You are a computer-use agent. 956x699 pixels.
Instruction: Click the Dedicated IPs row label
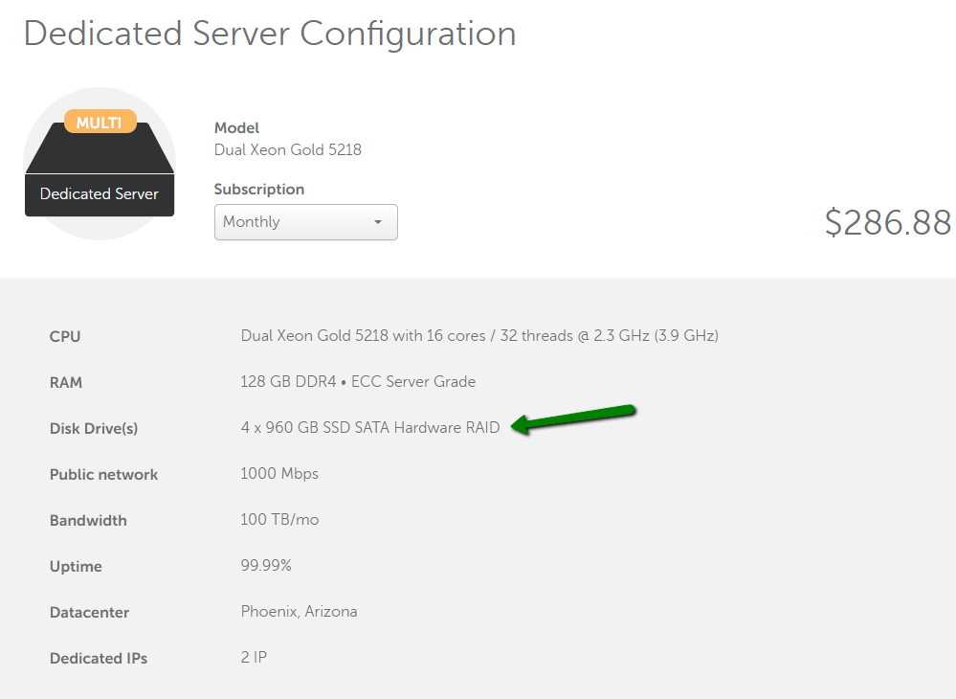coord(99,659)
